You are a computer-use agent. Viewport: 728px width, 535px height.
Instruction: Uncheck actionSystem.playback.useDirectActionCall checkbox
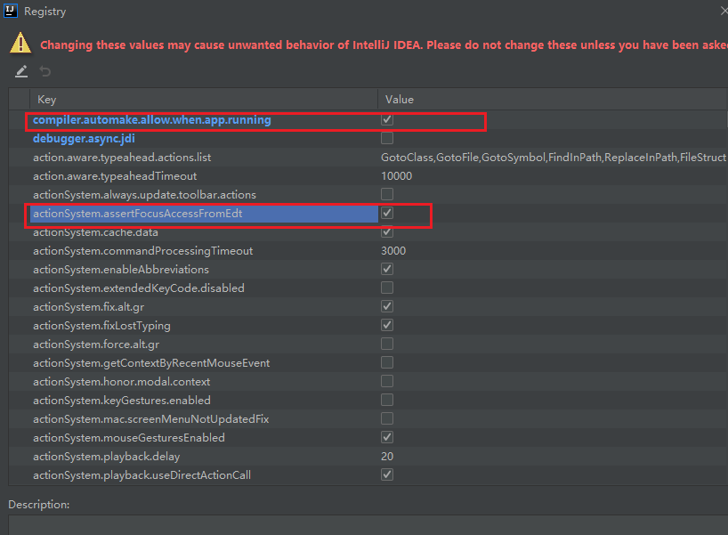coord(387,474)
